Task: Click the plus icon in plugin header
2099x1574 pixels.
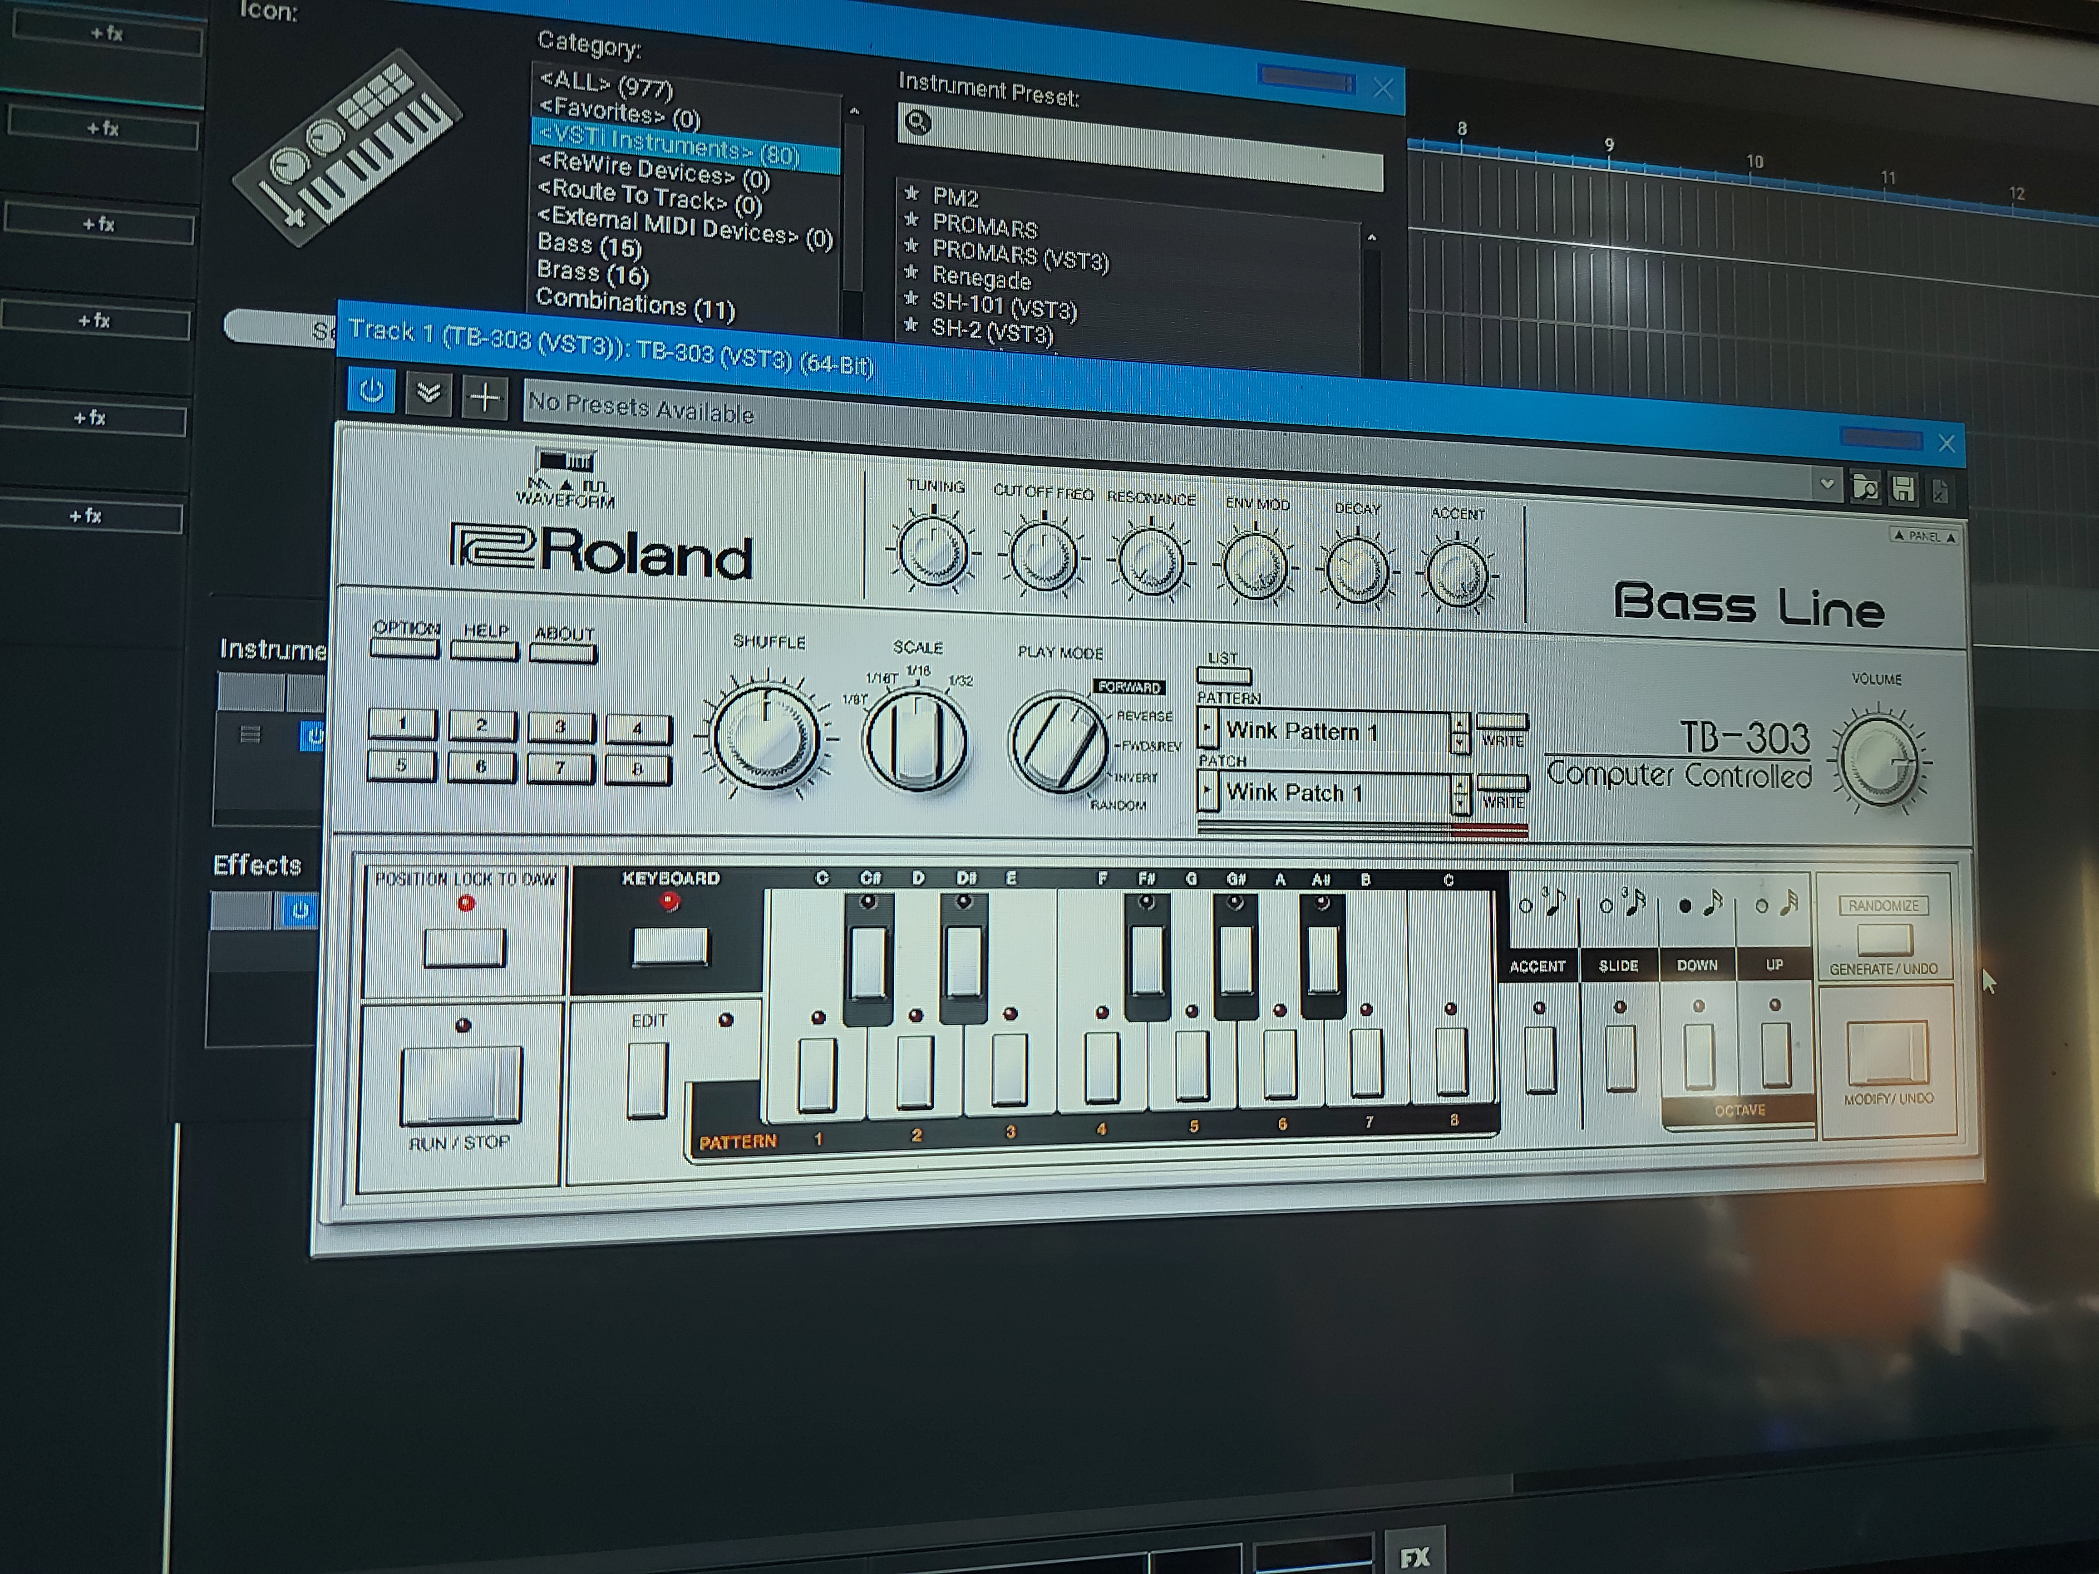Action: tap(485, 398)
